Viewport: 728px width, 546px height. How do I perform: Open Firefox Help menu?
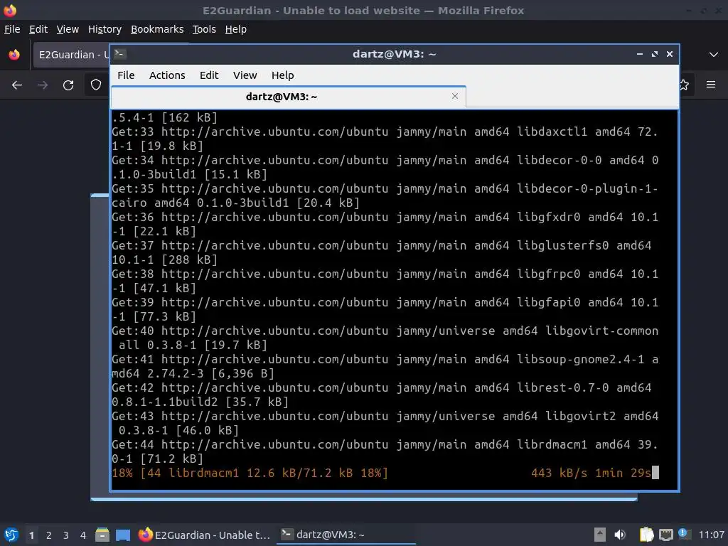coord(236,29)
